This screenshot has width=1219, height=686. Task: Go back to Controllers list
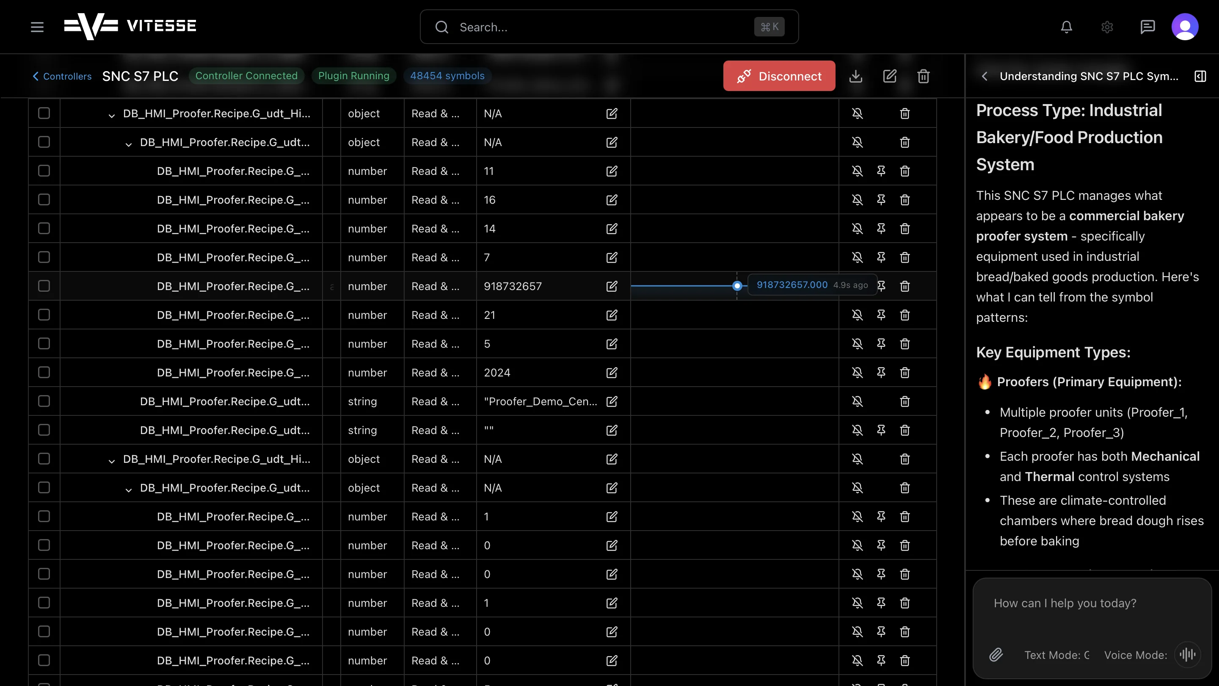click(62, 76)
